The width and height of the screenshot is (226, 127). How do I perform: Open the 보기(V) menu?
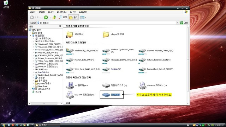(51, 12)
